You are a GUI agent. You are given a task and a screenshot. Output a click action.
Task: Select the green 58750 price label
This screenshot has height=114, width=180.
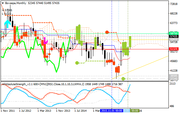pos(174,33)
